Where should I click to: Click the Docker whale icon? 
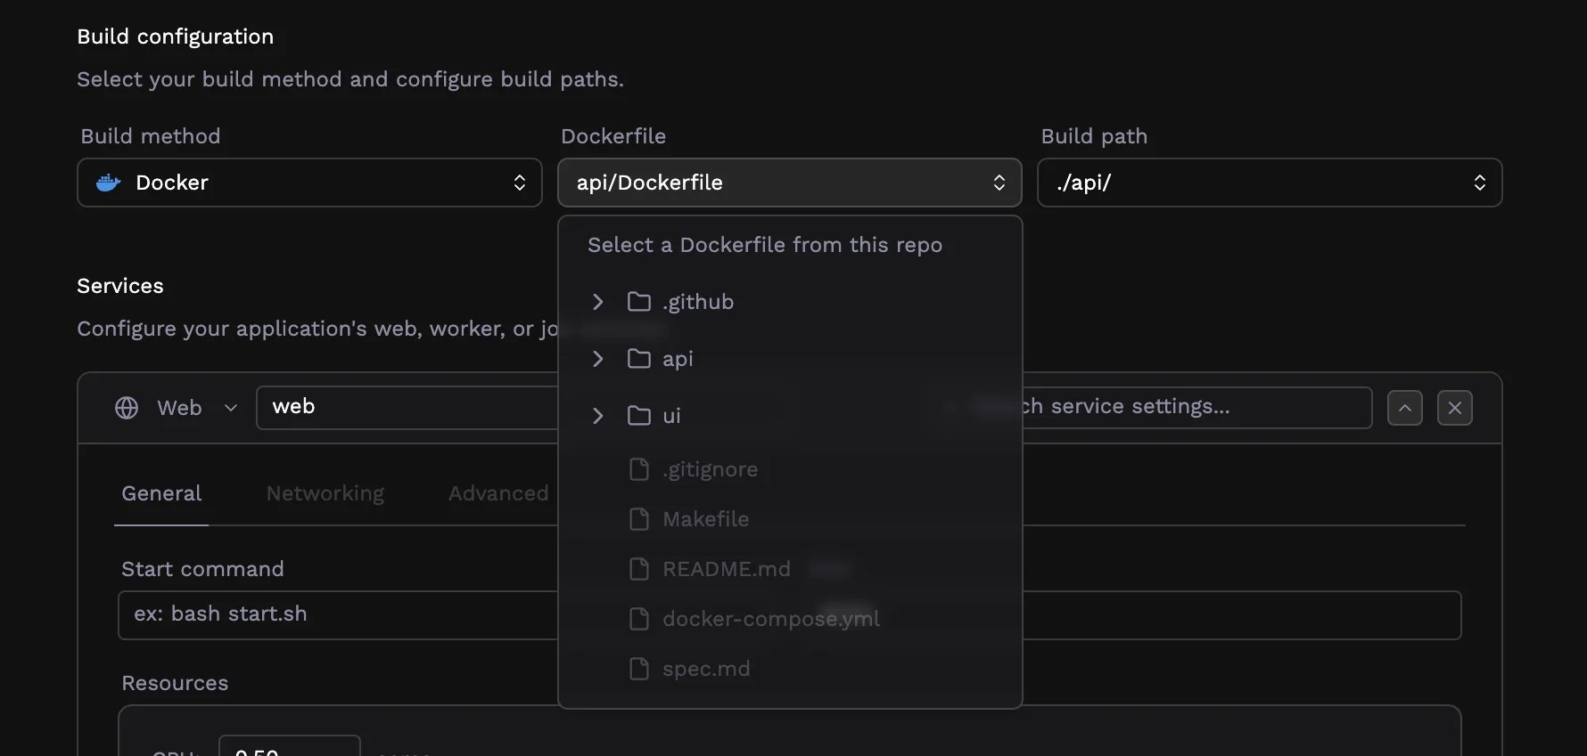click(x=109, y=183)
